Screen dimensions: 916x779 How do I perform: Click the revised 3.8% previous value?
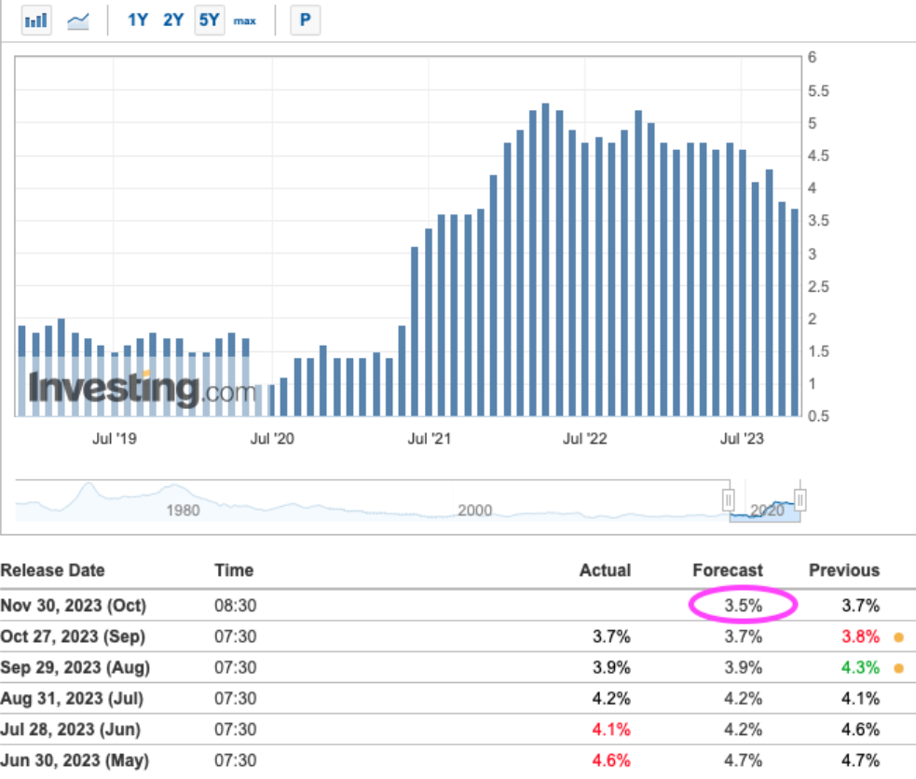pos(860,636)
